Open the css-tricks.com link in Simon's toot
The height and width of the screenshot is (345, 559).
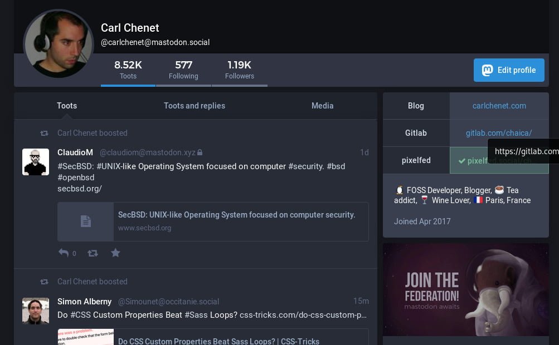[x=303, y=315]
